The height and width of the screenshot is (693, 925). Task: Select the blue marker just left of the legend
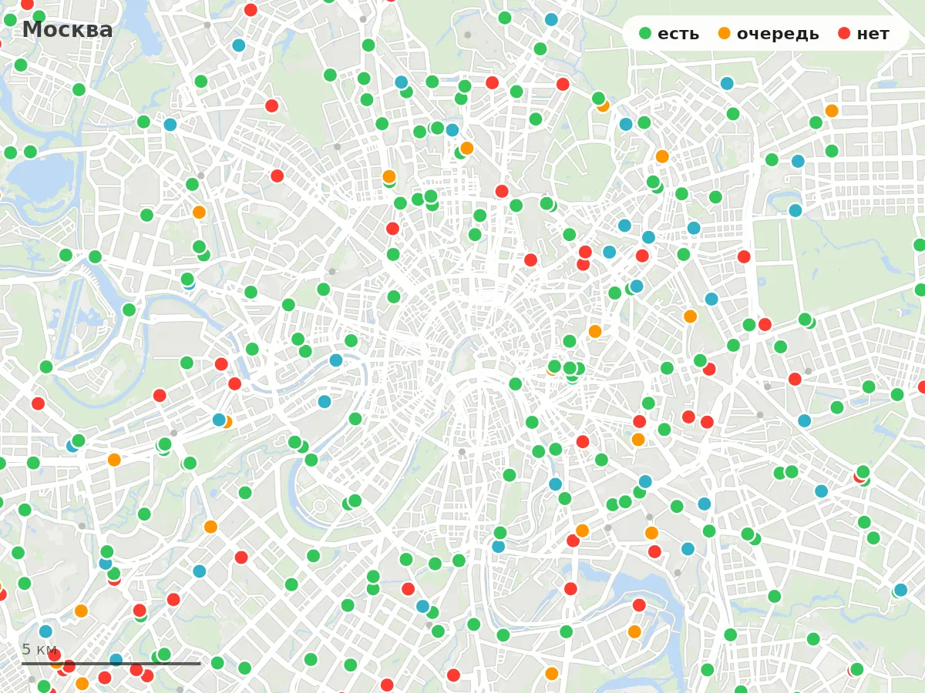[x=551, y=19]
